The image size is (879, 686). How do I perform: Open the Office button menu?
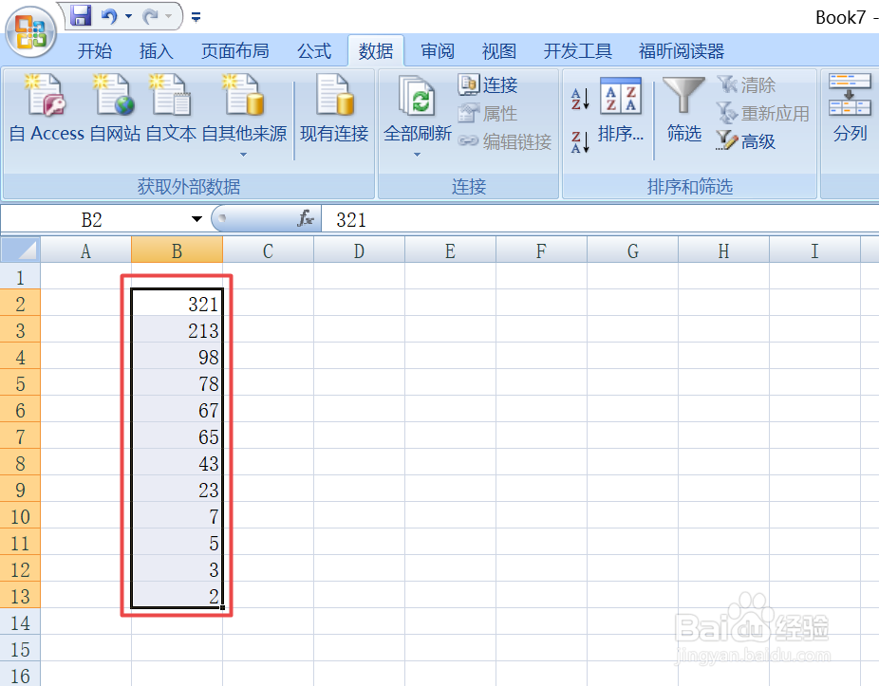tap(30, 32)
